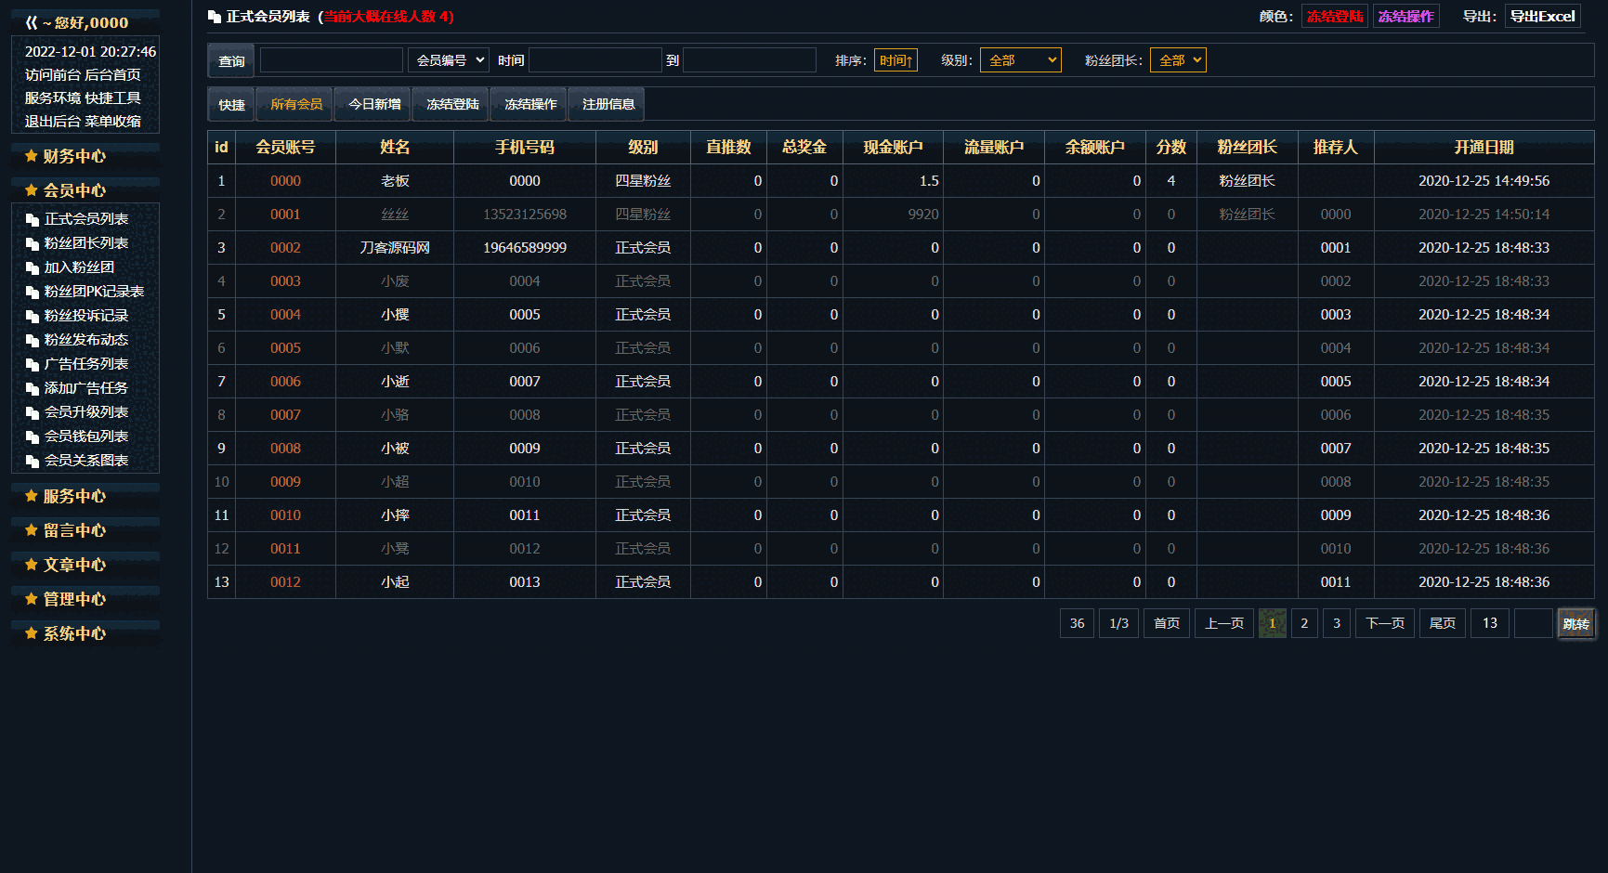
Task: Click the page icon beside 广告任务列表
Action: 33,365
